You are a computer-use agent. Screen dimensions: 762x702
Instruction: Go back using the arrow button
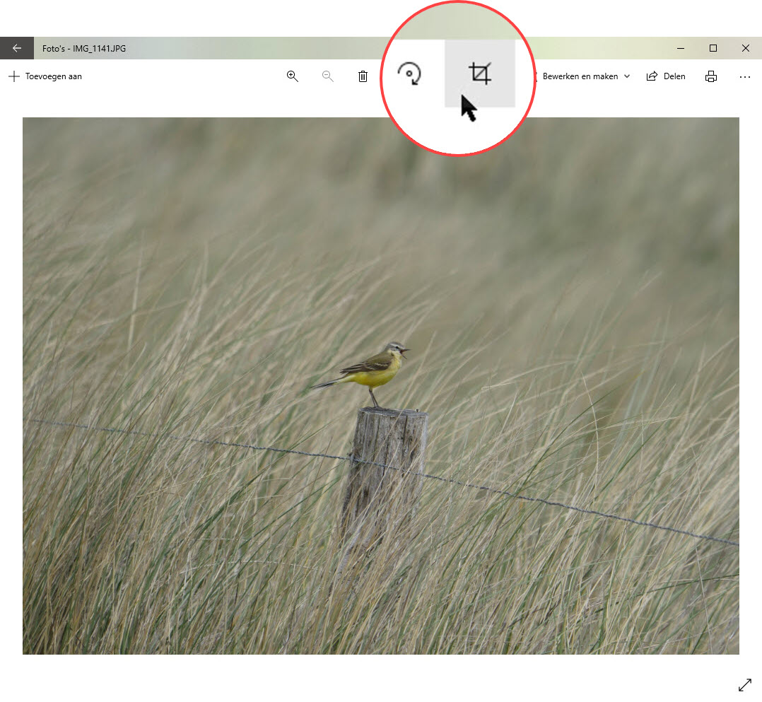17,48
